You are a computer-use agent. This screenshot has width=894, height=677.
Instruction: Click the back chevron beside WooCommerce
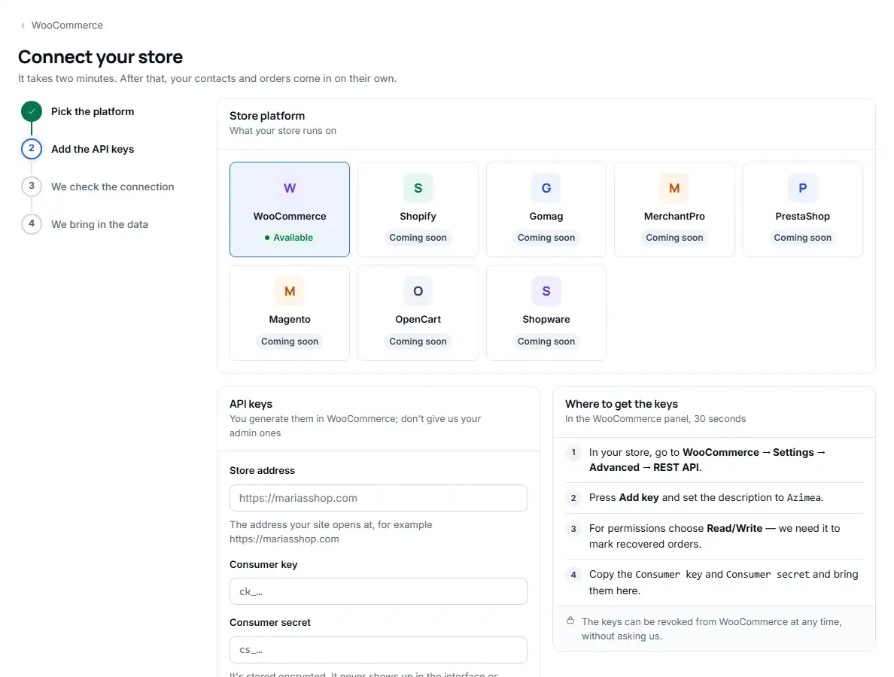click(x=23, y=25)
